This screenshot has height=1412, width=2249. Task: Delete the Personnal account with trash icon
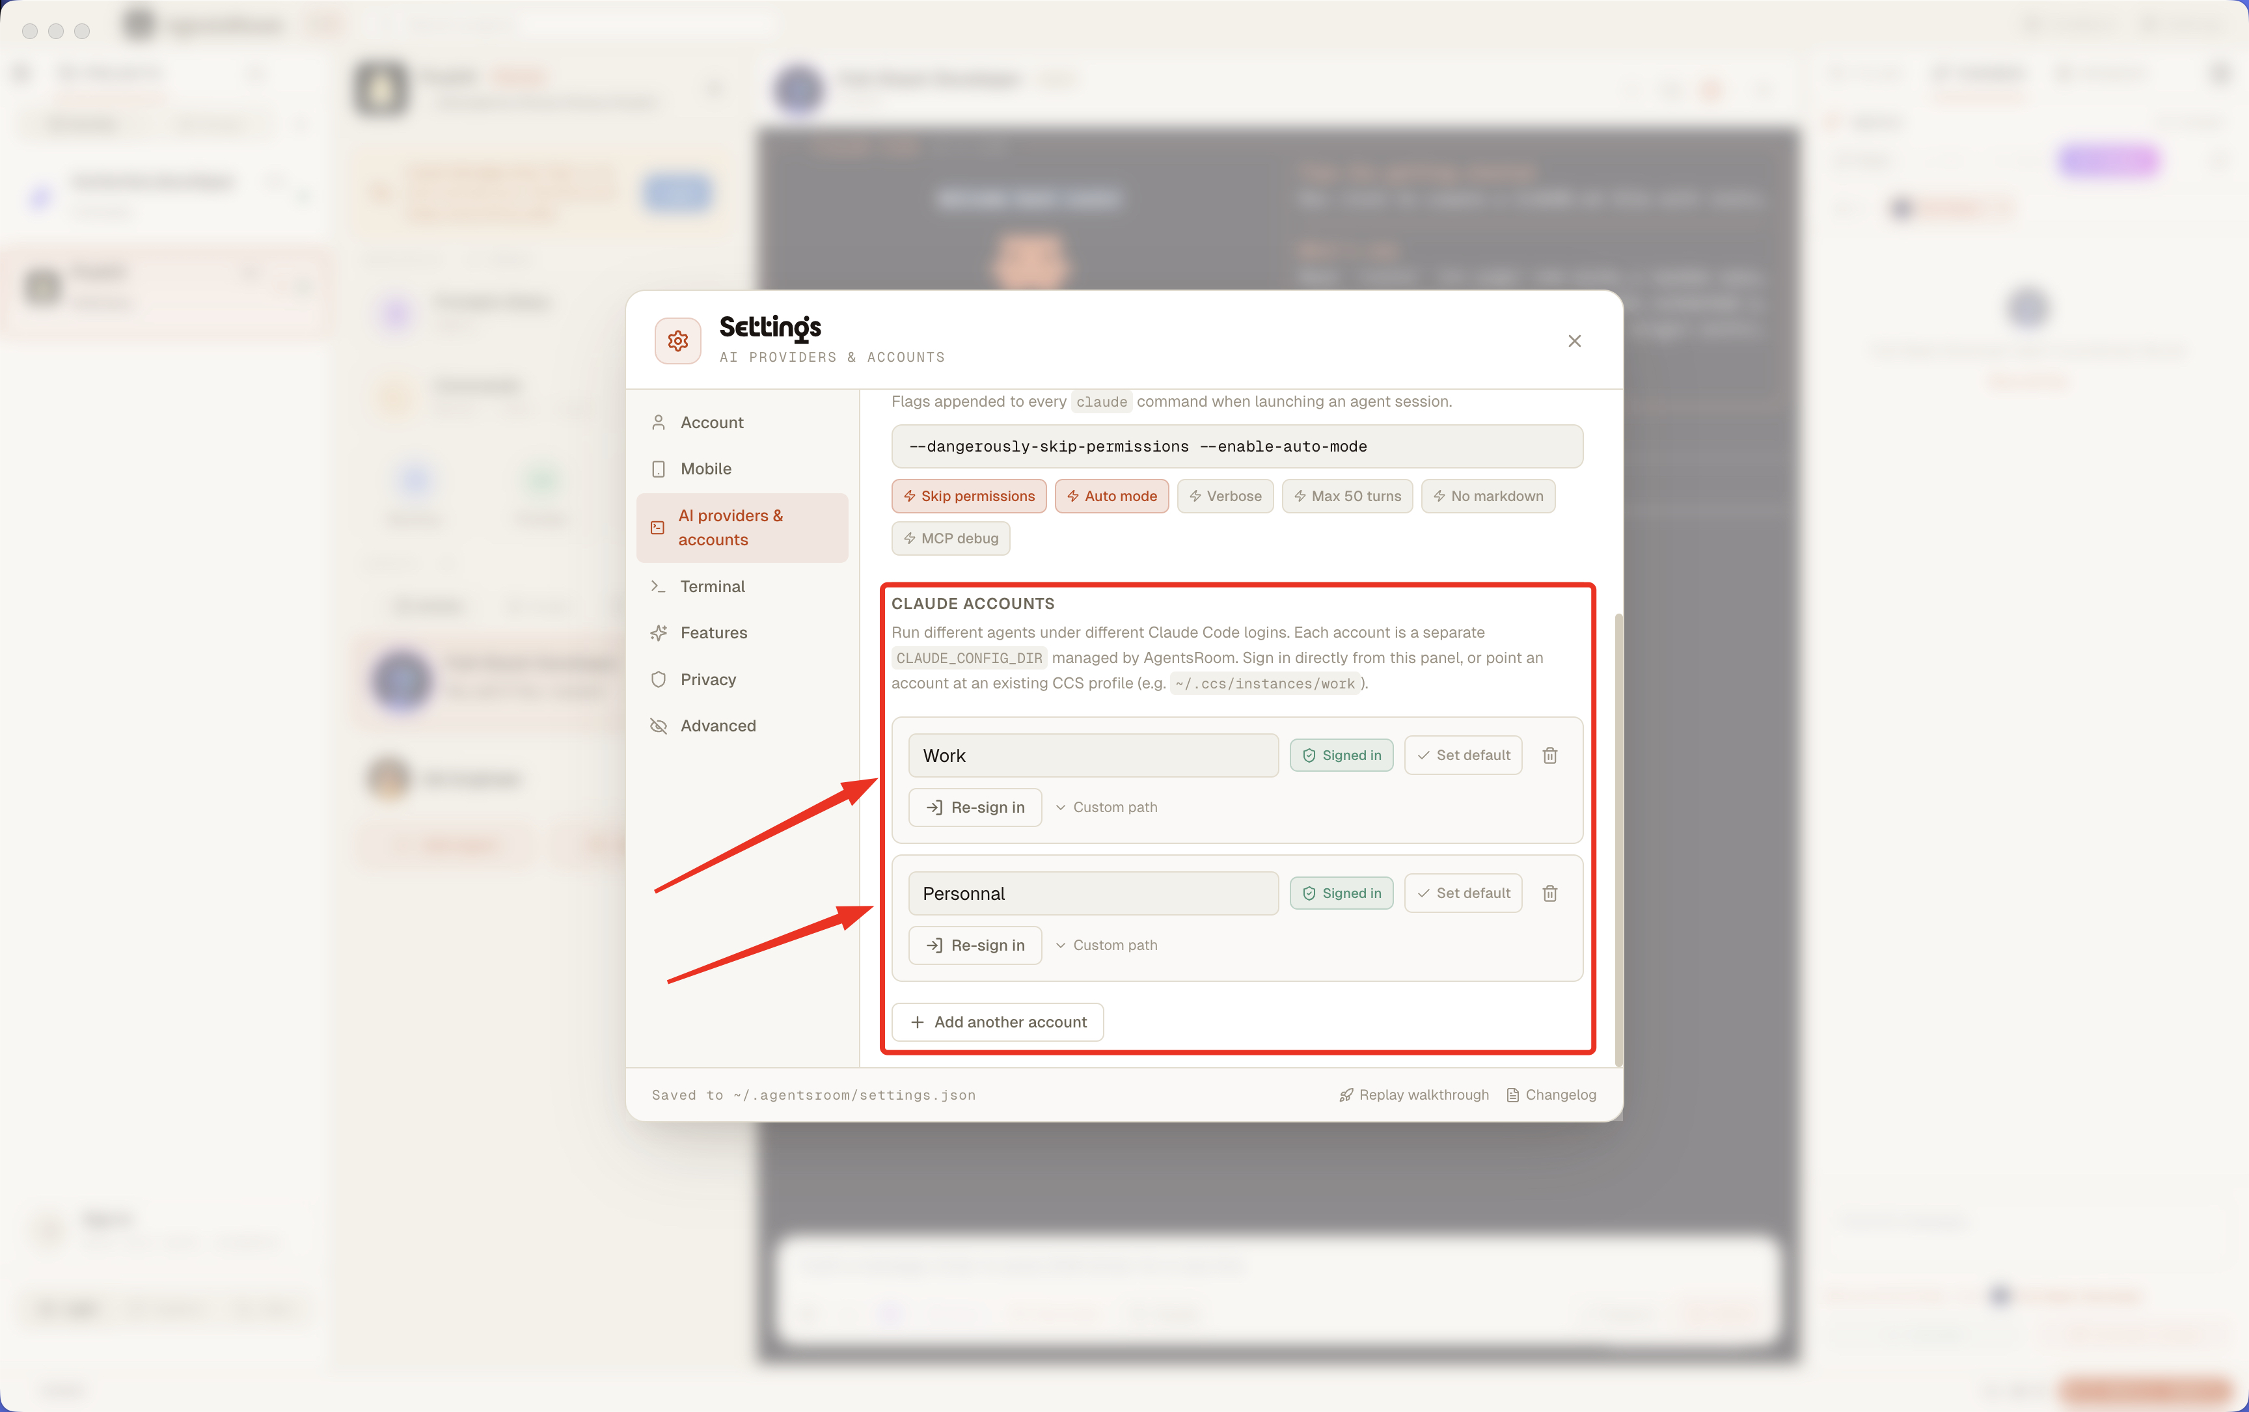tap(1549, 893)
